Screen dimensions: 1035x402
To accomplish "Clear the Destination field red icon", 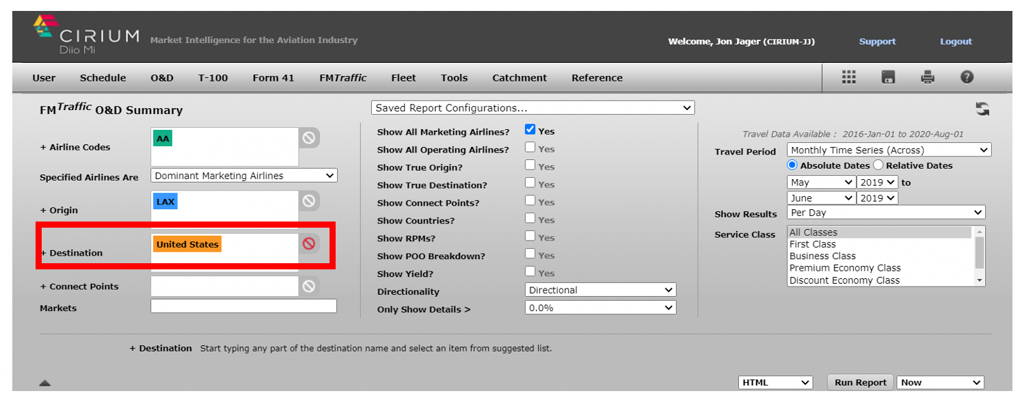I will pos(309,243).
